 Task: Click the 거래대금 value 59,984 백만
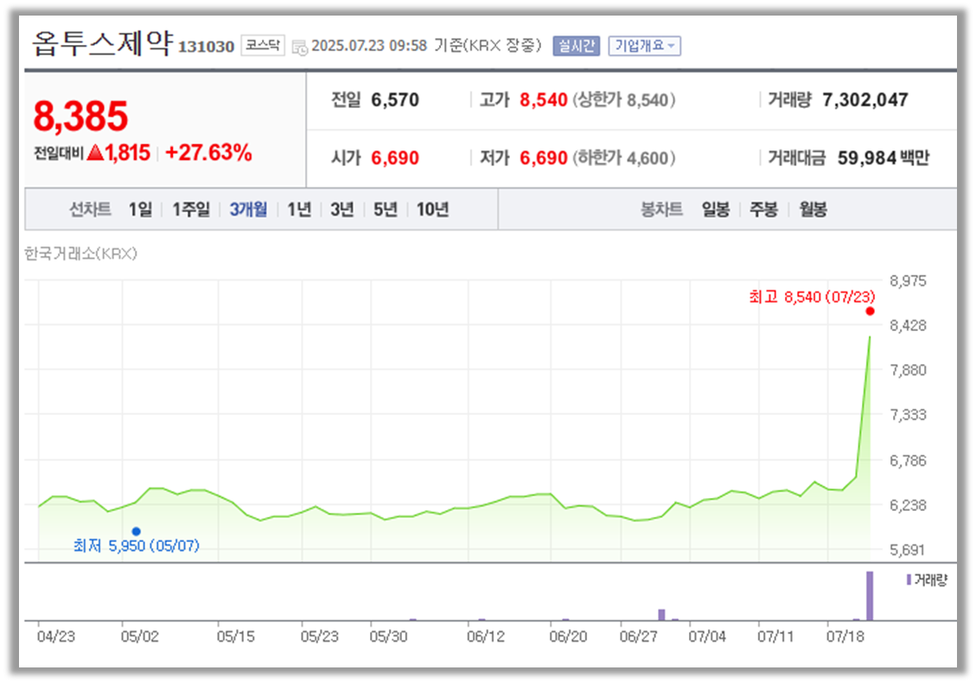[884, 158]
